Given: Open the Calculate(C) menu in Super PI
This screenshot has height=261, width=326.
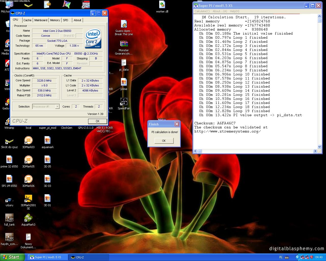Looking at the screenshot, I should [202, 11].
